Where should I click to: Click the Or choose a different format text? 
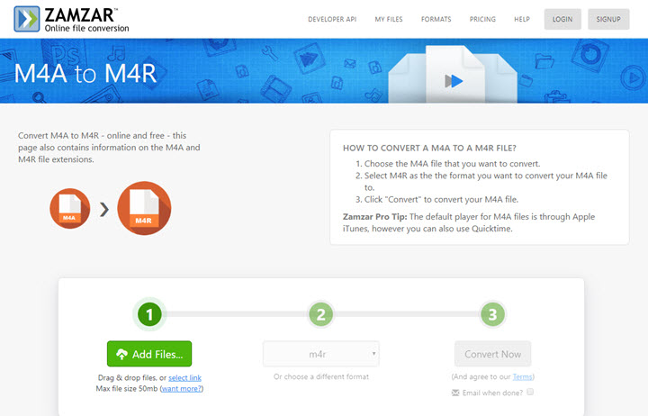(x=321, y=376)
